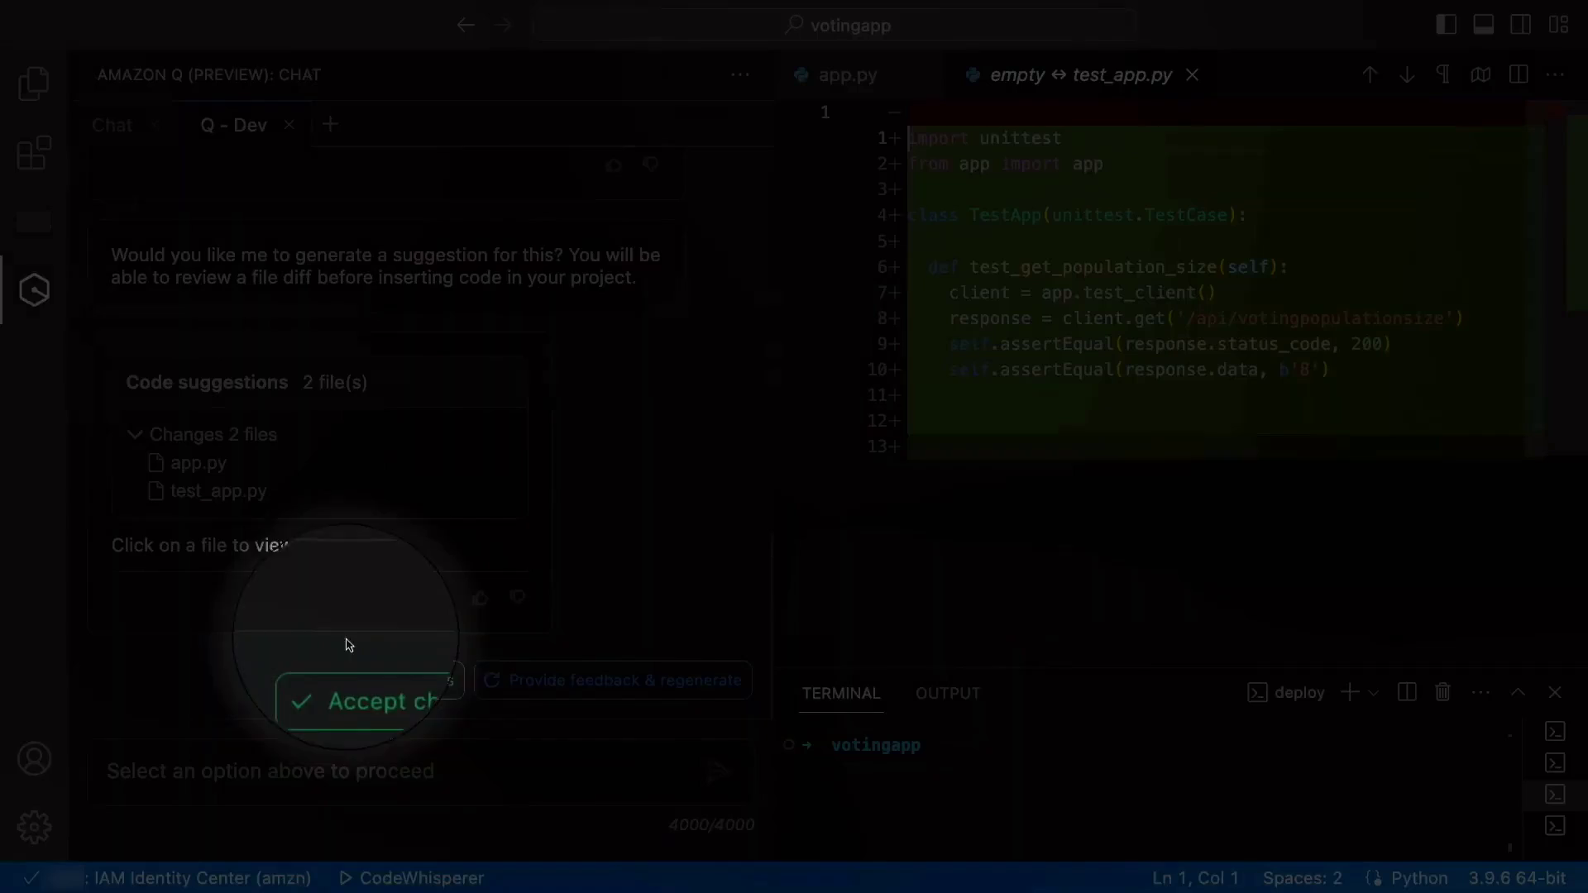Open new terminal profile dropdown arrow
Screen dimensions: 1588x893
click(x=1374, y=693)
